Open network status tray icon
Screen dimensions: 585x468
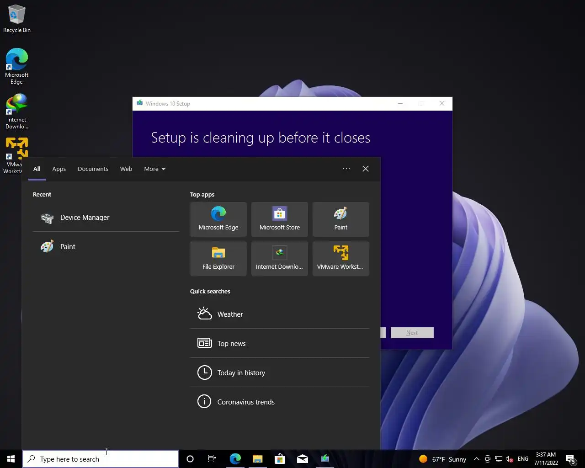499,459
